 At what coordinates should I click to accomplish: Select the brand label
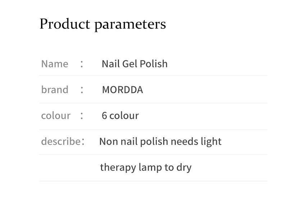pos(55,89)
